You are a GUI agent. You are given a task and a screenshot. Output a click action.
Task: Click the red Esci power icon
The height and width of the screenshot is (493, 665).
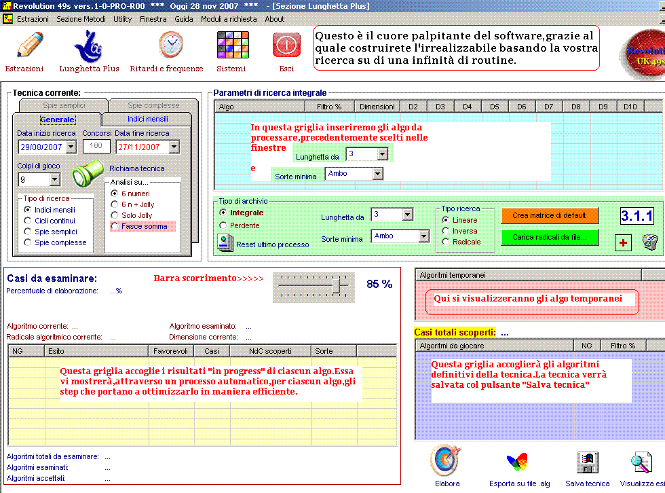(x=286, y=45)
